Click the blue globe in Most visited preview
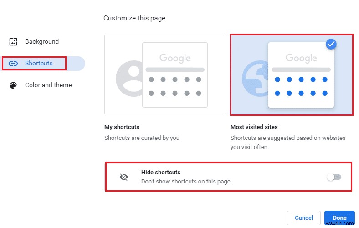Viewport: 359px width, 228px height. pos(255,79)
